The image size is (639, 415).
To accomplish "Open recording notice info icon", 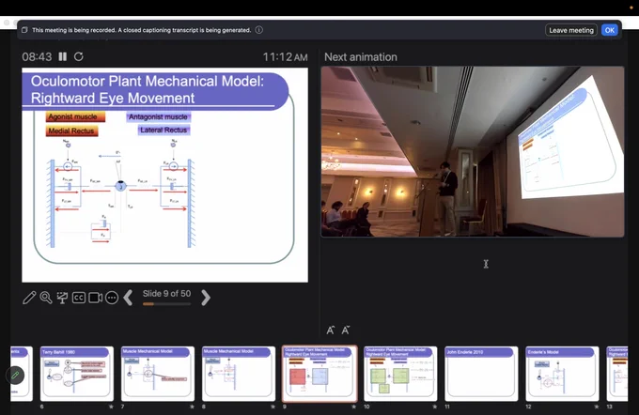I will click(259, 30).
